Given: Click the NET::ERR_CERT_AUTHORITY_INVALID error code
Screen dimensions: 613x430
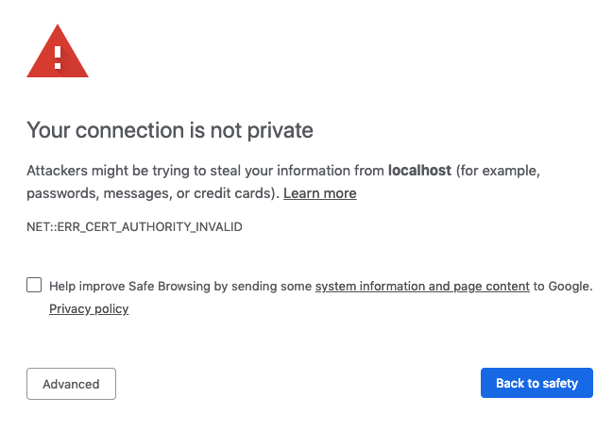Looking at the screenshot, I should click(x=134, y=227).
